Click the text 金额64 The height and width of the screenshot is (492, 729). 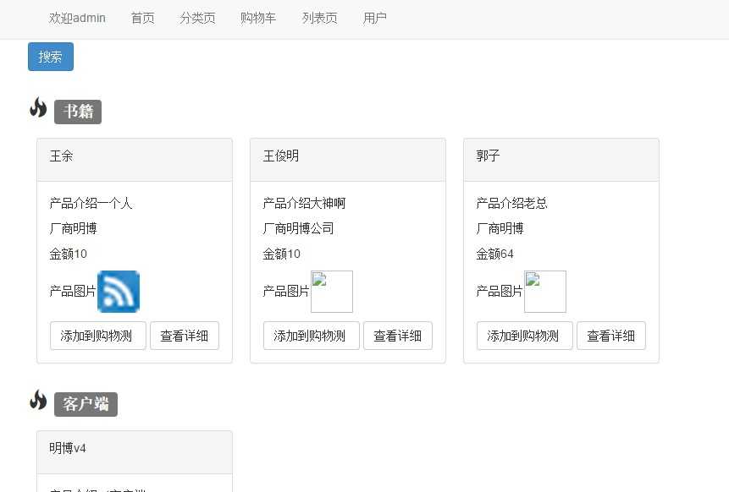coord(495,254)
